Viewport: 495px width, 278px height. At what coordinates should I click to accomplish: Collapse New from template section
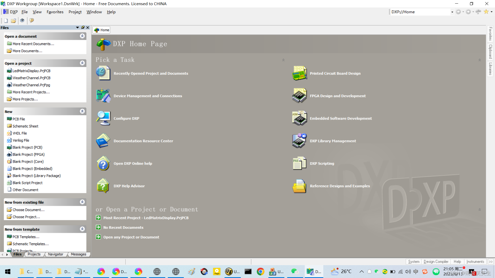[x=82, y=229]
